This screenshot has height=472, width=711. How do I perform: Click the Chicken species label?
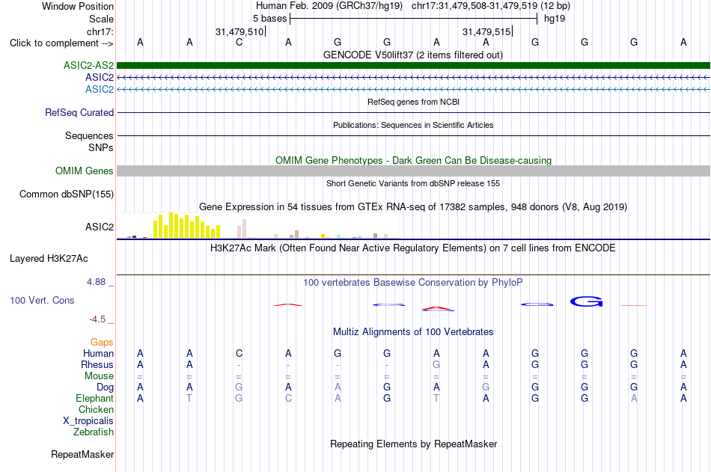pyautogui.click(x=96, y=409)
